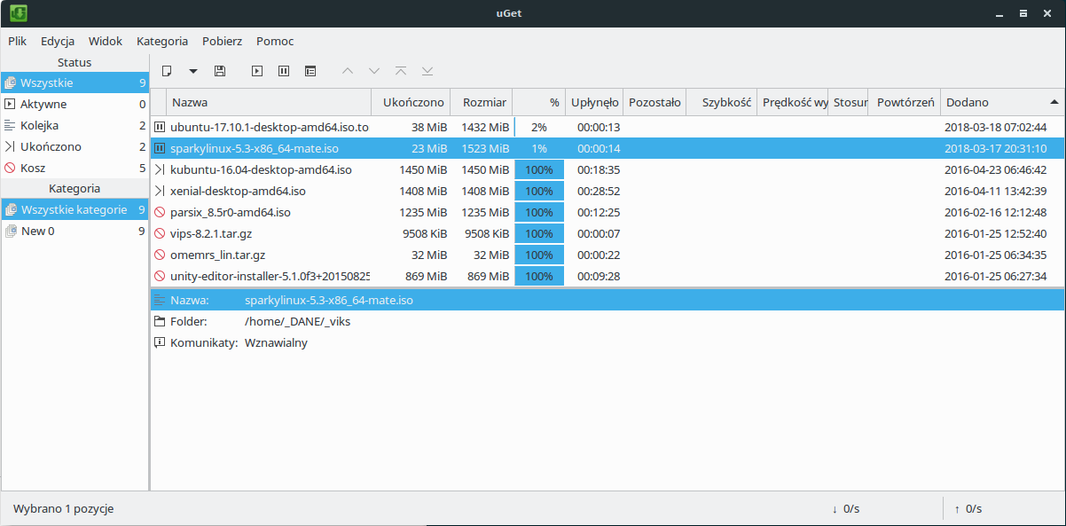Screen dimensions: 1066x526
Task: Select omemrs_lin.tar.gz file name
Action: (217, 255)
